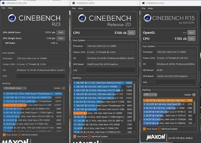
Task: Select R20 ranking row Core i7-14700K 13297
Action: coord(103,87)
